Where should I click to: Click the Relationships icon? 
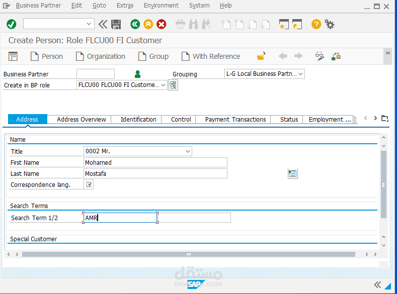[x=336, y=56]
